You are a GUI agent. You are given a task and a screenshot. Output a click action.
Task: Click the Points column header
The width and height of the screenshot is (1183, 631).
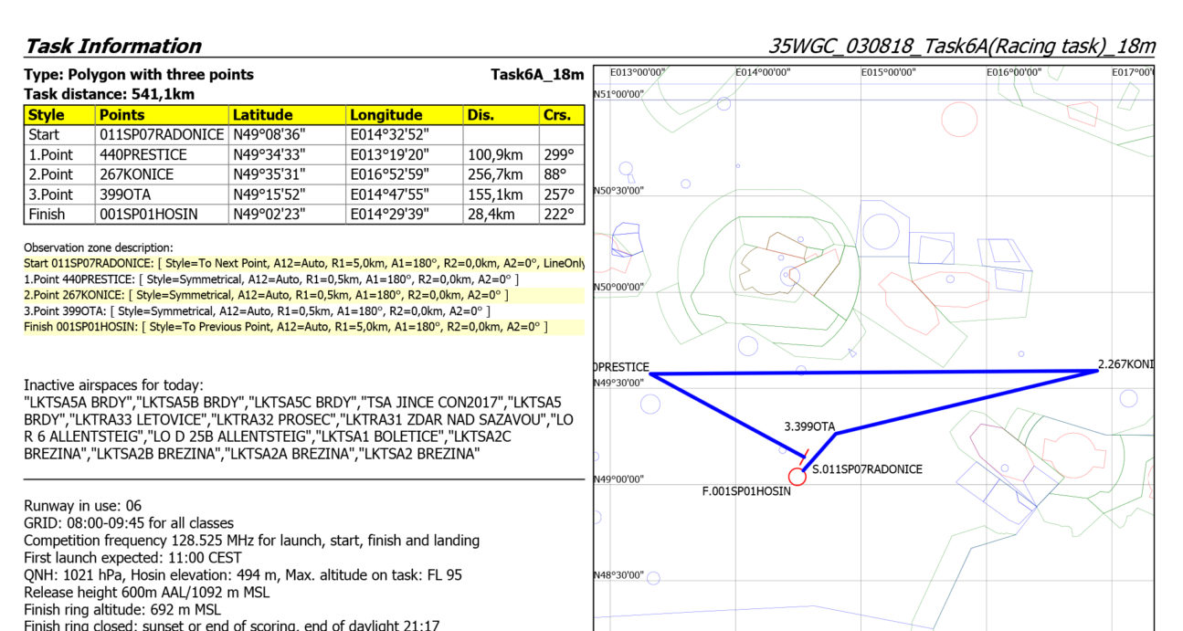click(121, 115)
